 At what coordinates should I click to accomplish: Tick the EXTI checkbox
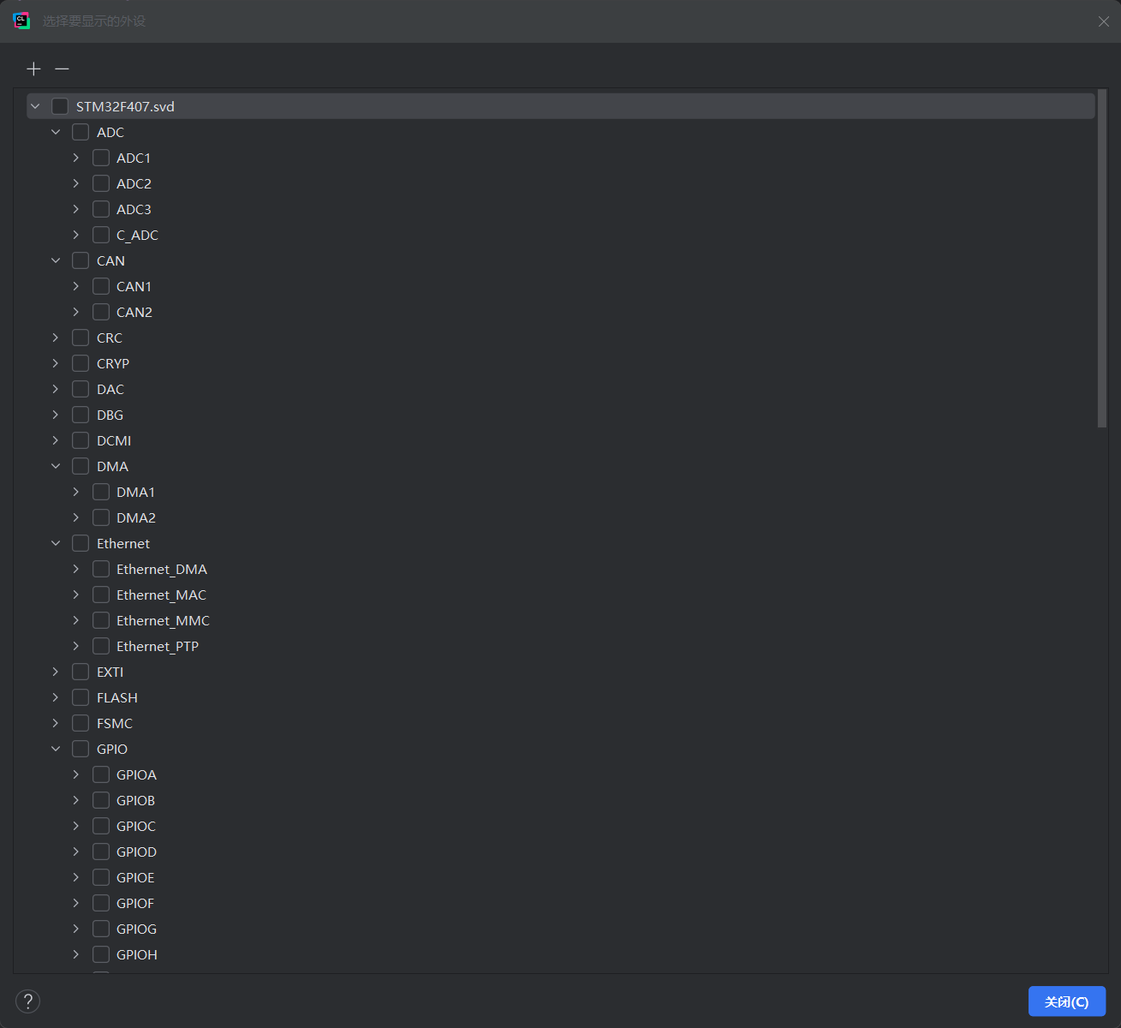click(80, 672)
